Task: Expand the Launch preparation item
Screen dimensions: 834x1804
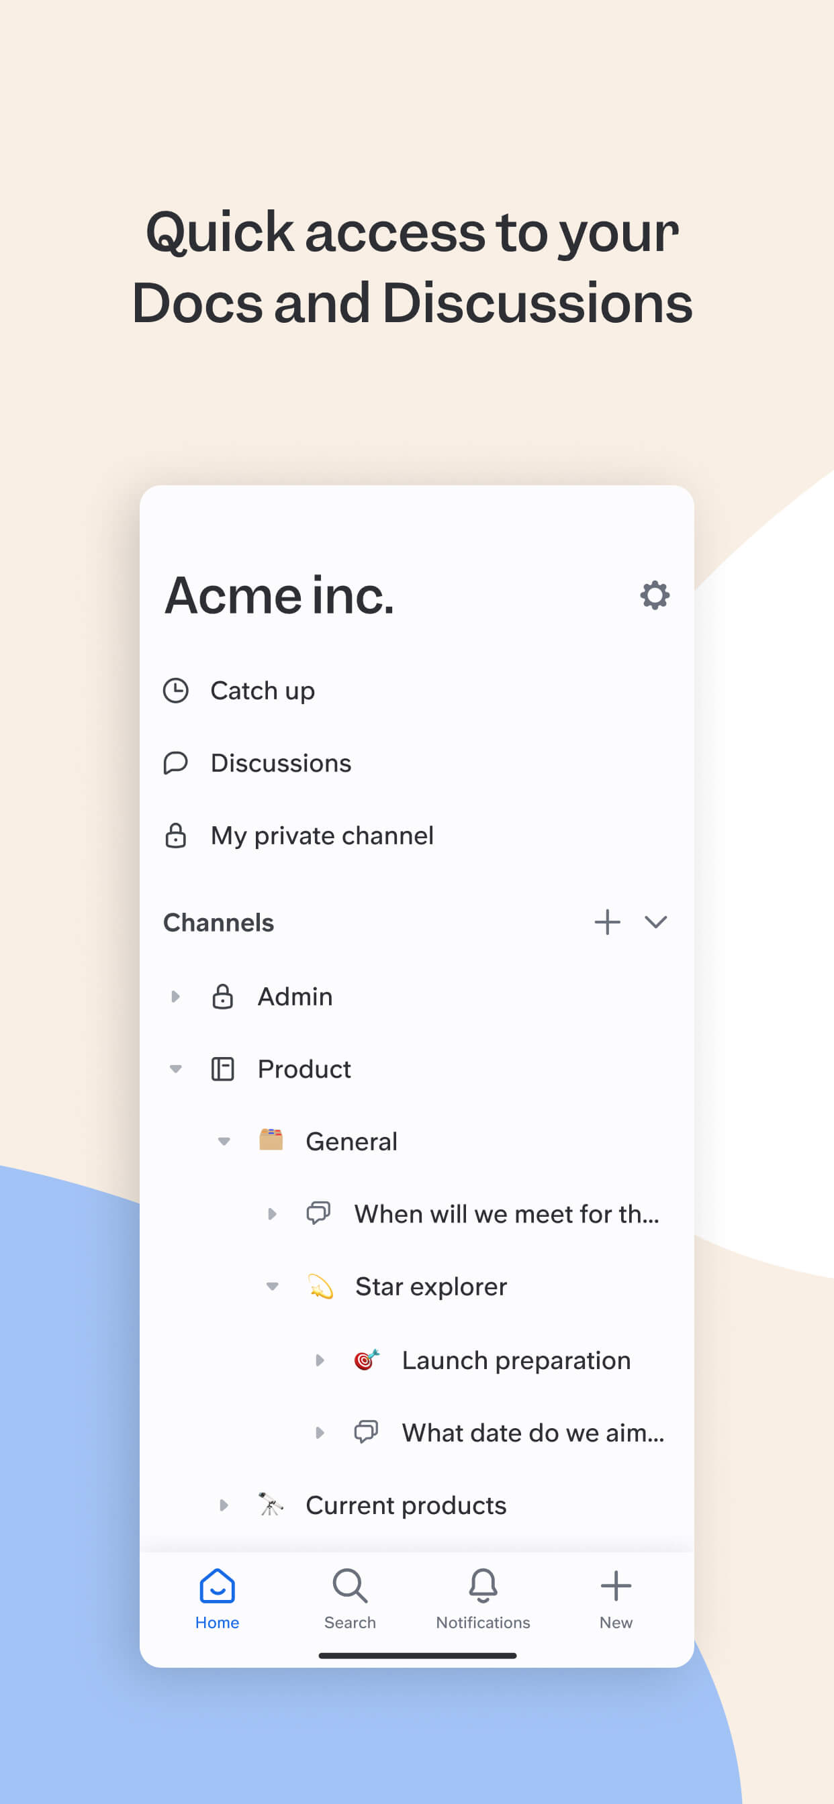Action: coord(320,1360)
